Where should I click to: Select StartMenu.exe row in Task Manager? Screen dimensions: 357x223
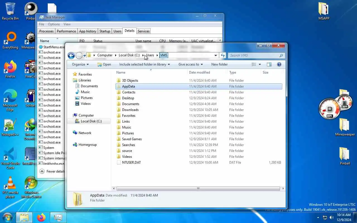click(52, 47)
